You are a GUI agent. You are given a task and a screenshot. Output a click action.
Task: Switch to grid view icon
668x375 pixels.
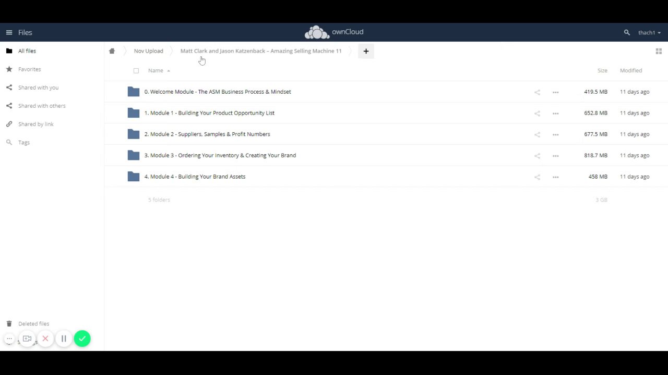659,51
